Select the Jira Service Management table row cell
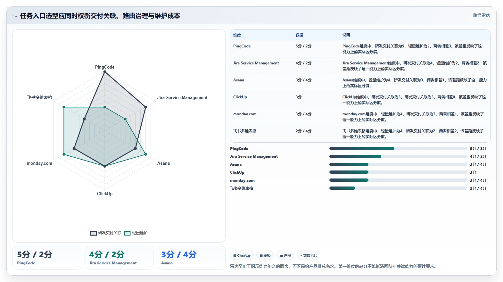Screen dimensions: 503x282 256,63
